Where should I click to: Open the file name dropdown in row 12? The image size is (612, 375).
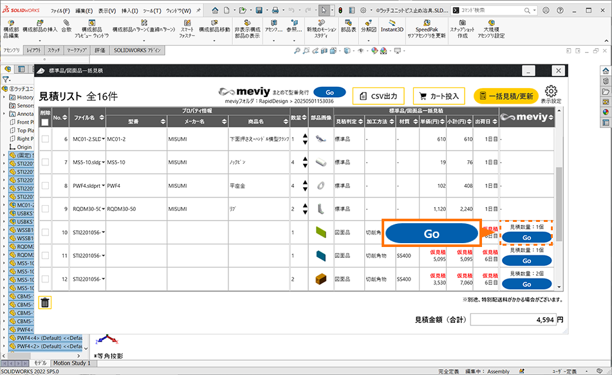coord(103,279)
